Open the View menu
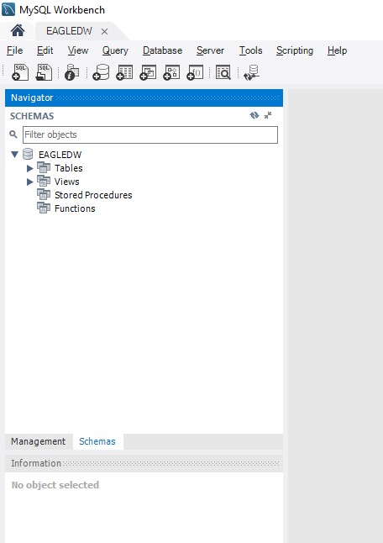This screenshot has width=383, height=543. [x=78, y=50]
